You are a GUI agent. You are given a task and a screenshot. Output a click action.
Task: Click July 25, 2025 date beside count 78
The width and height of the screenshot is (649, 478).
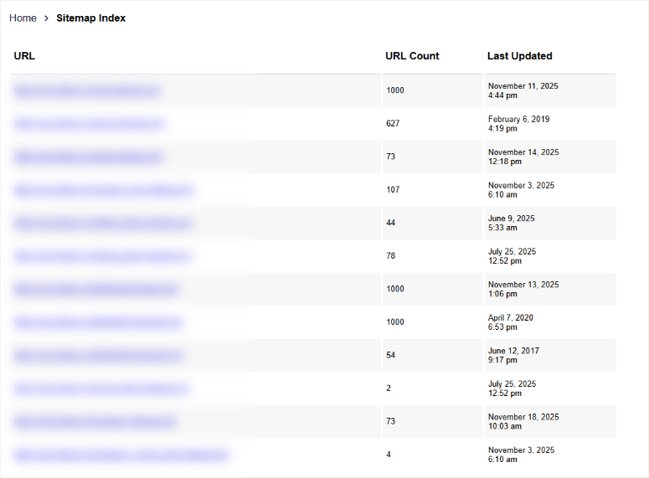coord(512,256)
